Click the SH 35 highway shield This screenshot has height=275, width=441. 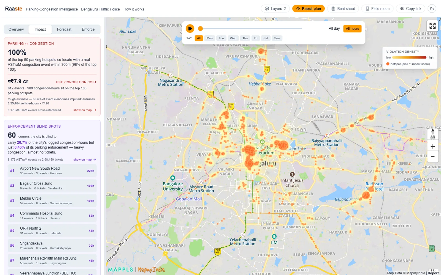[432, 249]
